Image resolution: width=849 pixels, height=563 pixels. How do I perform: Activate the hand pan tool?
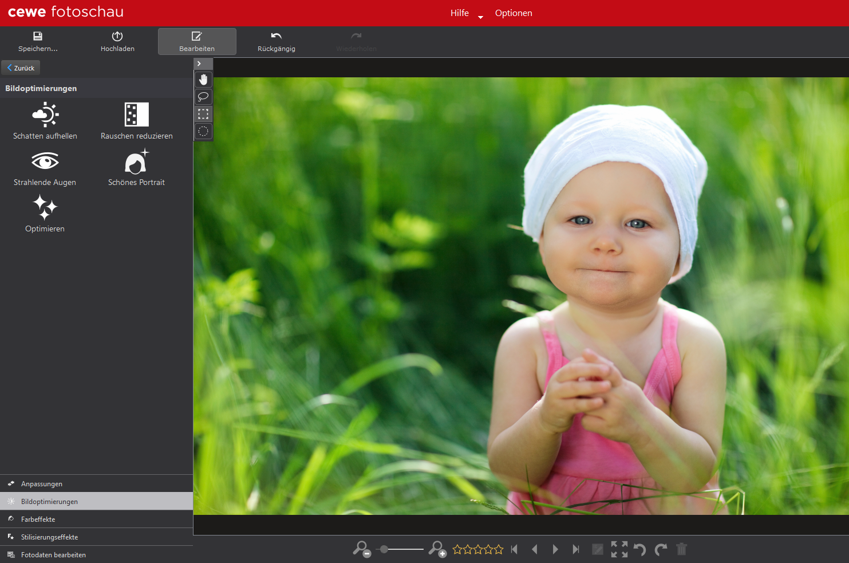(203, 80)
